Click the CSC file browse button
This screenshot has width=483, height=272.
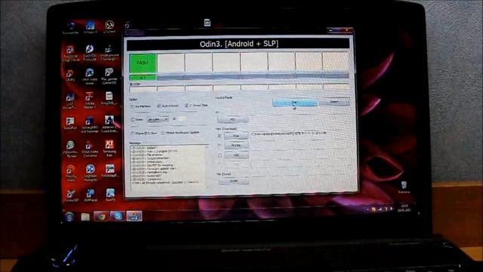pyautogui.click(x=236, y=155)
